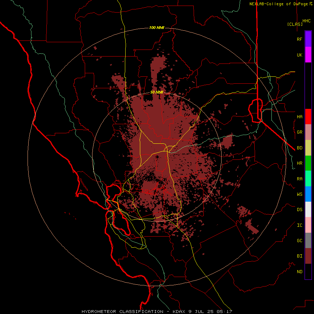Viewport: 314px width, 314px height.
Task: Click the UK legend label
Action: click(300, 55)
